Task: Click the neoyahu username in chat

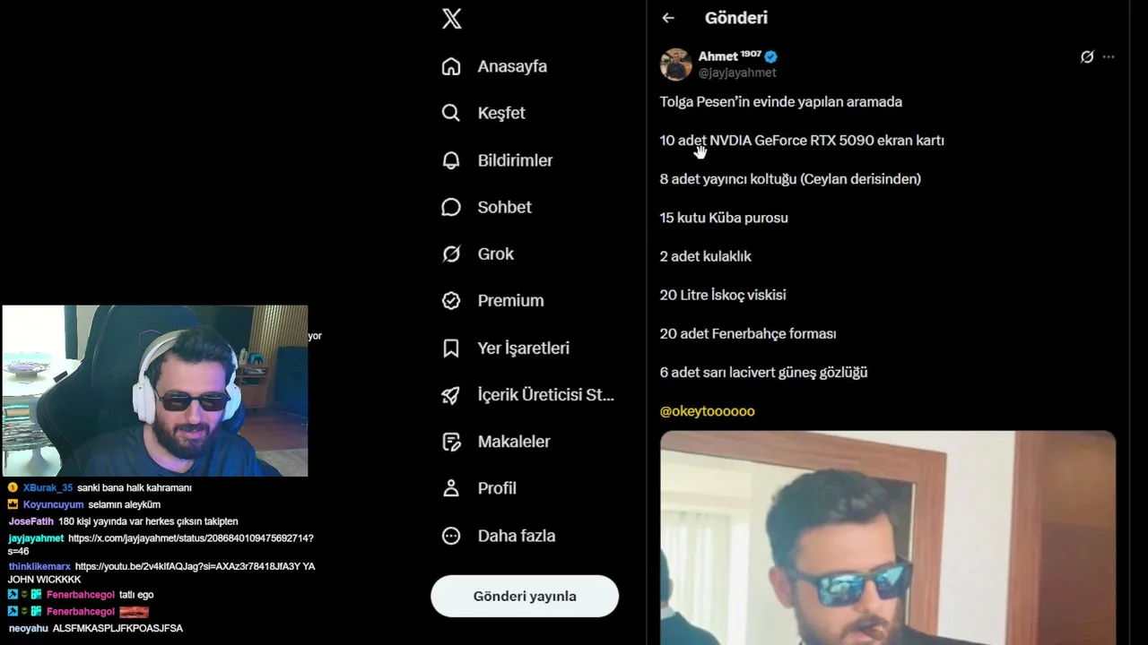Action: 28,629
